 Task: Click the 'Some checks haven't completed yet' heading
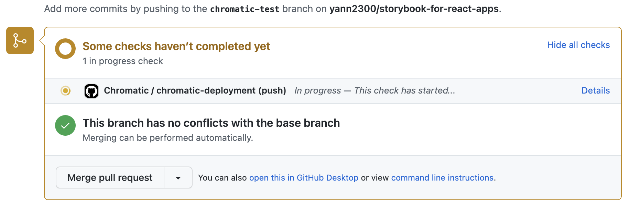(176, 46)
